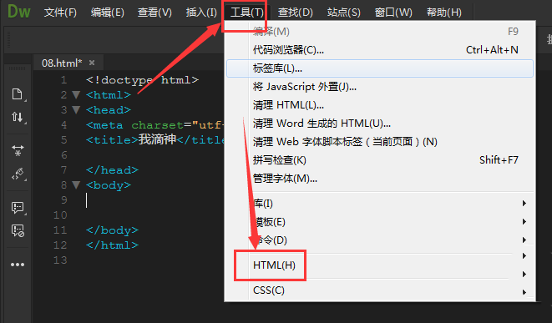Collapse the <body> code fold triangle
The width and height of the screenshot is (552, 323).
coord(76,184)
